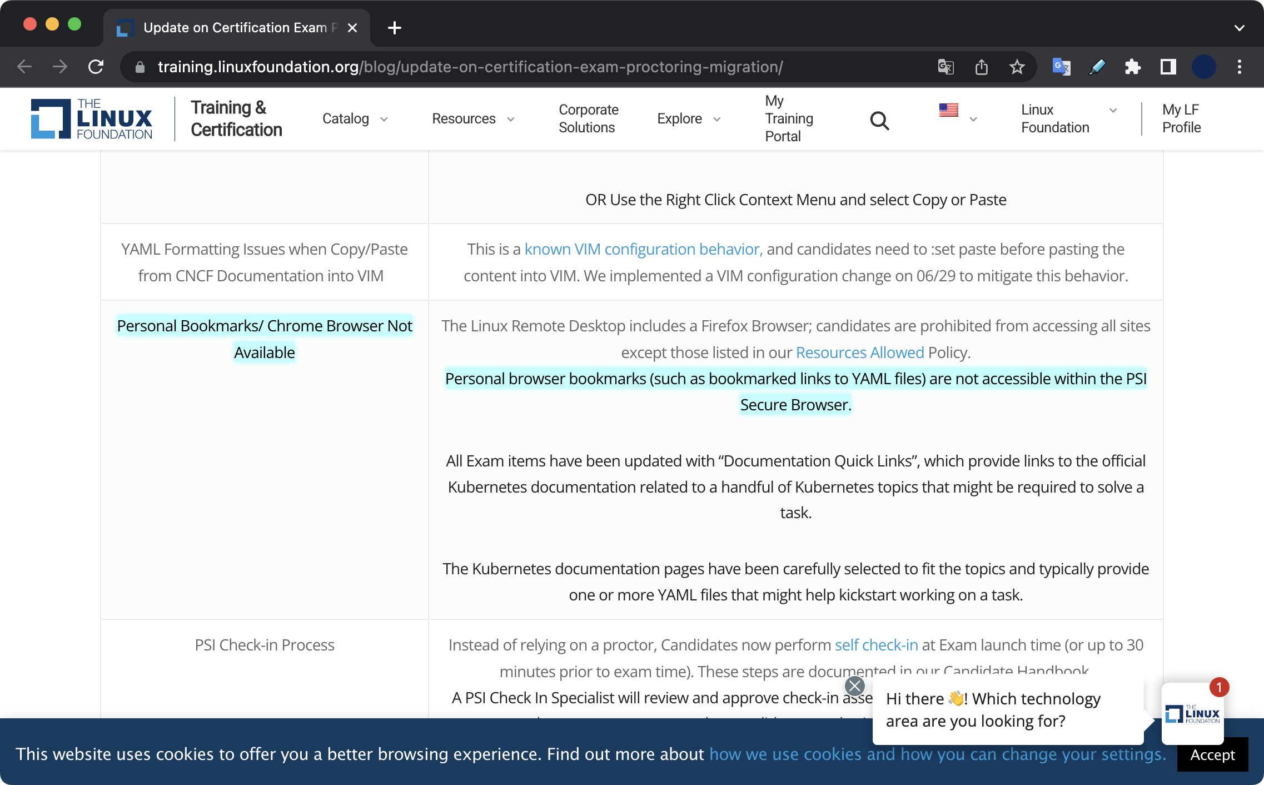Dismiss the chat greeting bubble

pos(854,685)
